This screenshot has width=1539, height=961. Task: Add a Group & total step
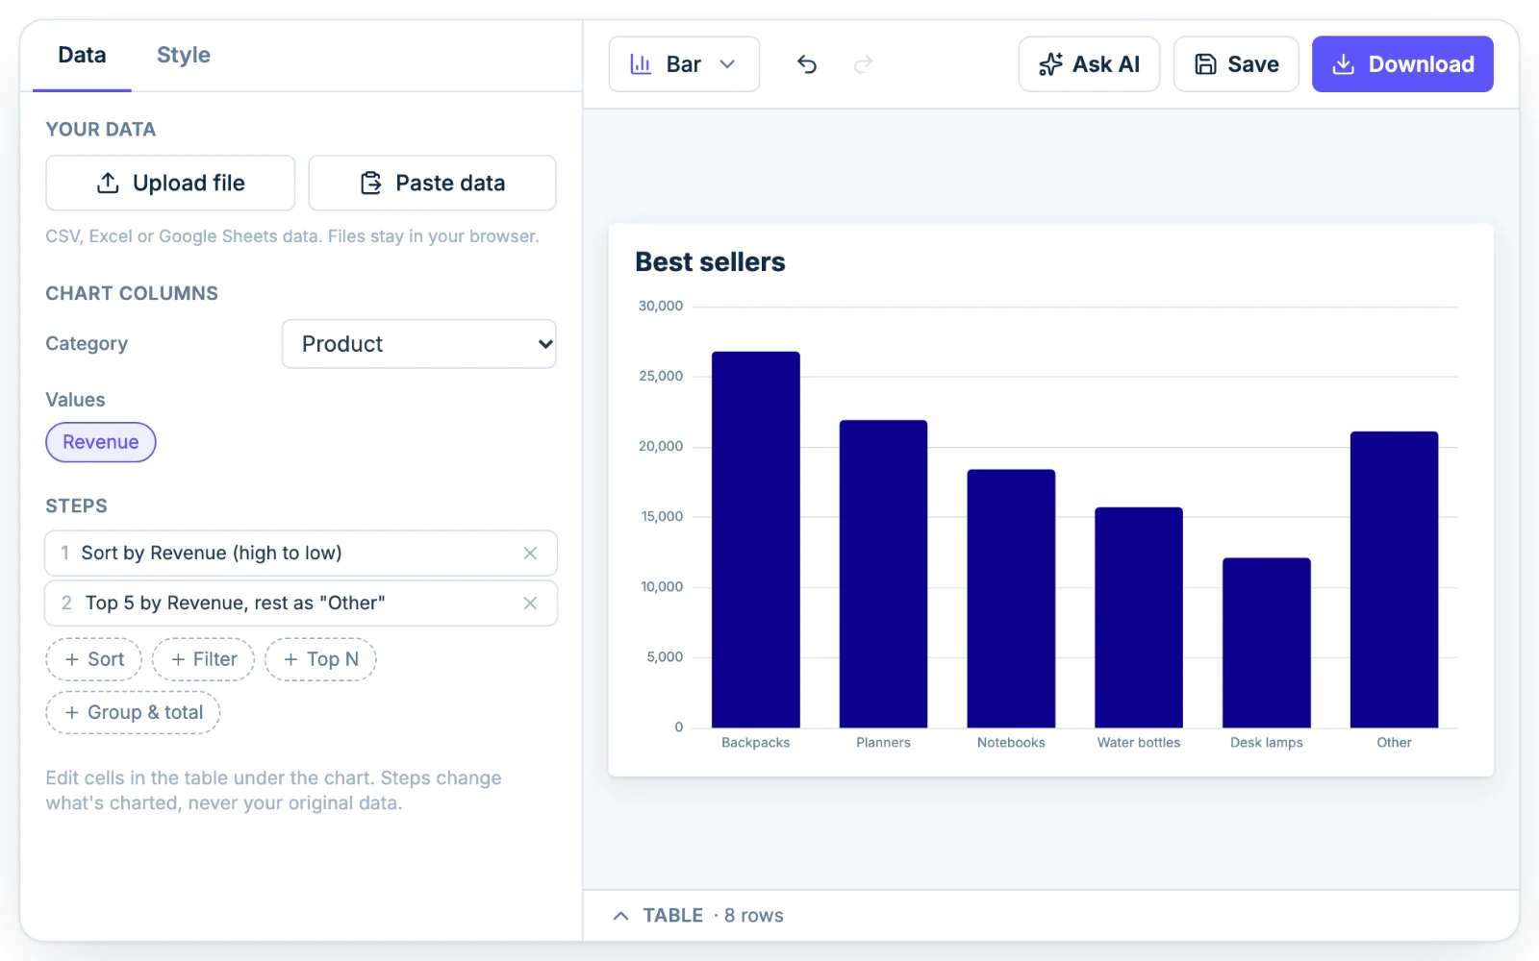[x=133, y=712]
